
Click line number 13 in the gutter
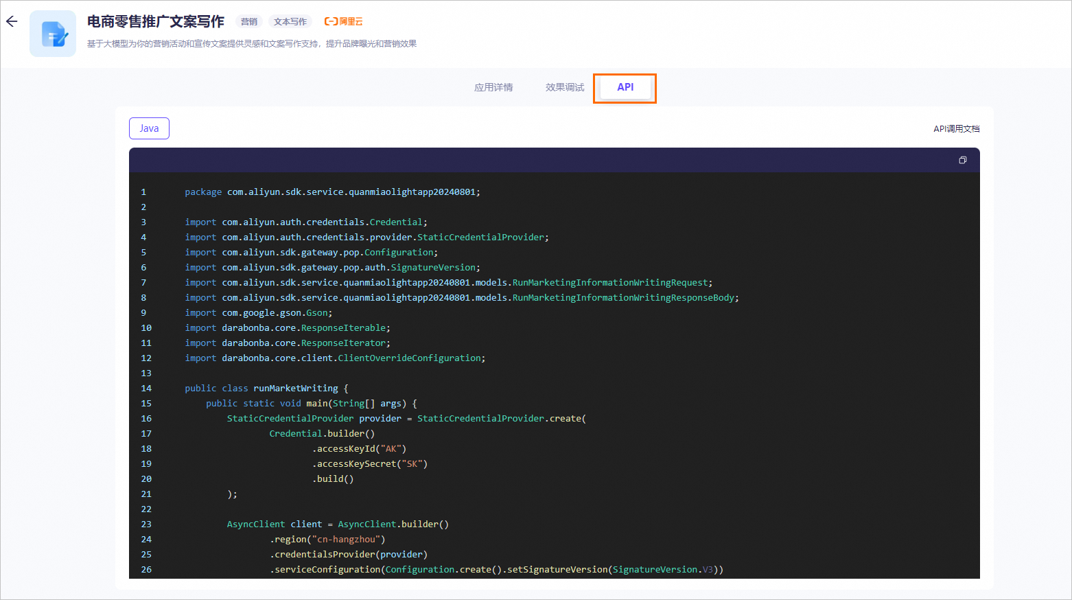[x=146, y=373]
